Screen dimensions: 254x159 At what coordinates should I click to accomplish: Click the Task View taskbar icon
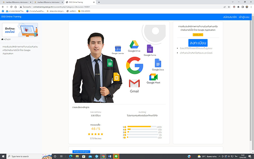[61, 156]
